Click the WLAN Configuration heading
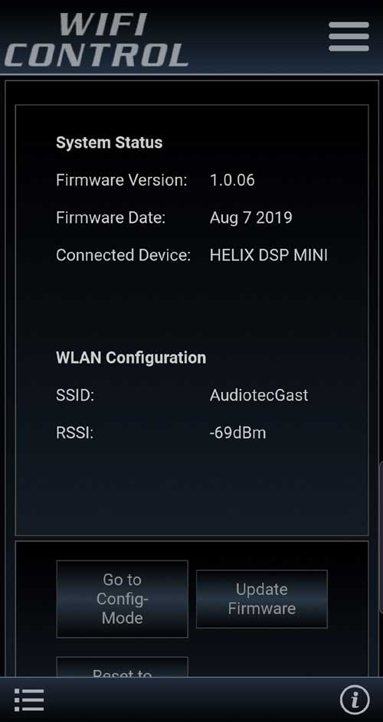Image resolution: width=383 pixels, height=722 pixels. point(131,358)
